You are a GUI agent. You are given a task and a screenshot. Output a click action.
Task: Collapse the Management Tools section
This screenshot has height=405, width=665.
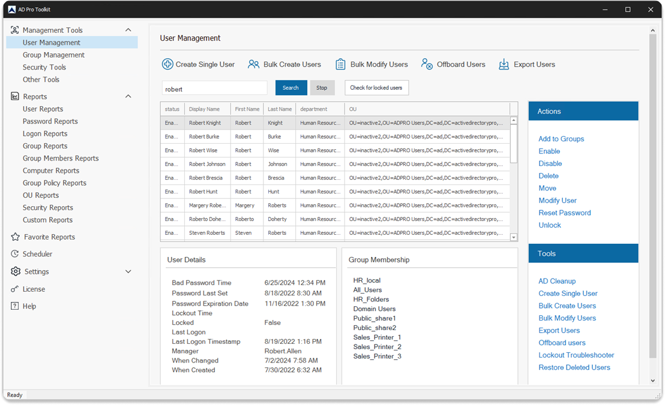click(128, 29)
